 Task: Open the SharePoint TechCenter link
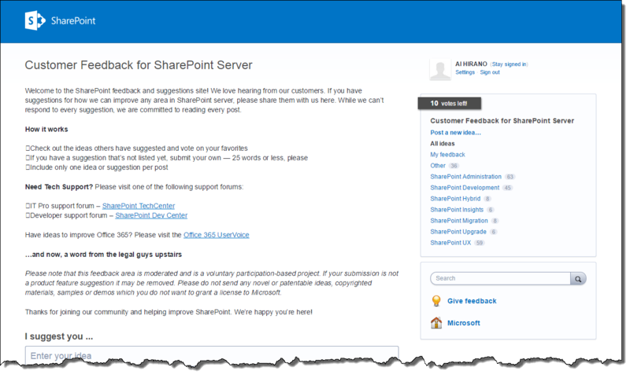click(139, 206)
